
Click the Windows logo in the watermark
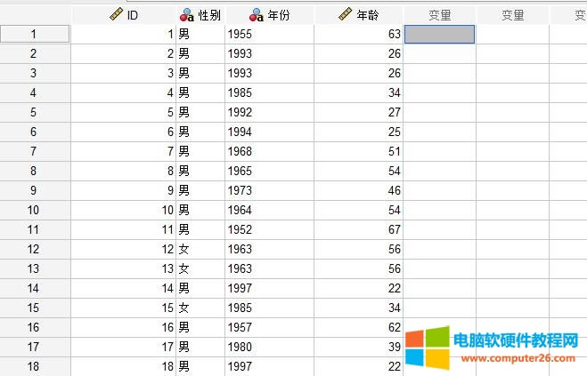pyautogui.click(x=427, y=348)
